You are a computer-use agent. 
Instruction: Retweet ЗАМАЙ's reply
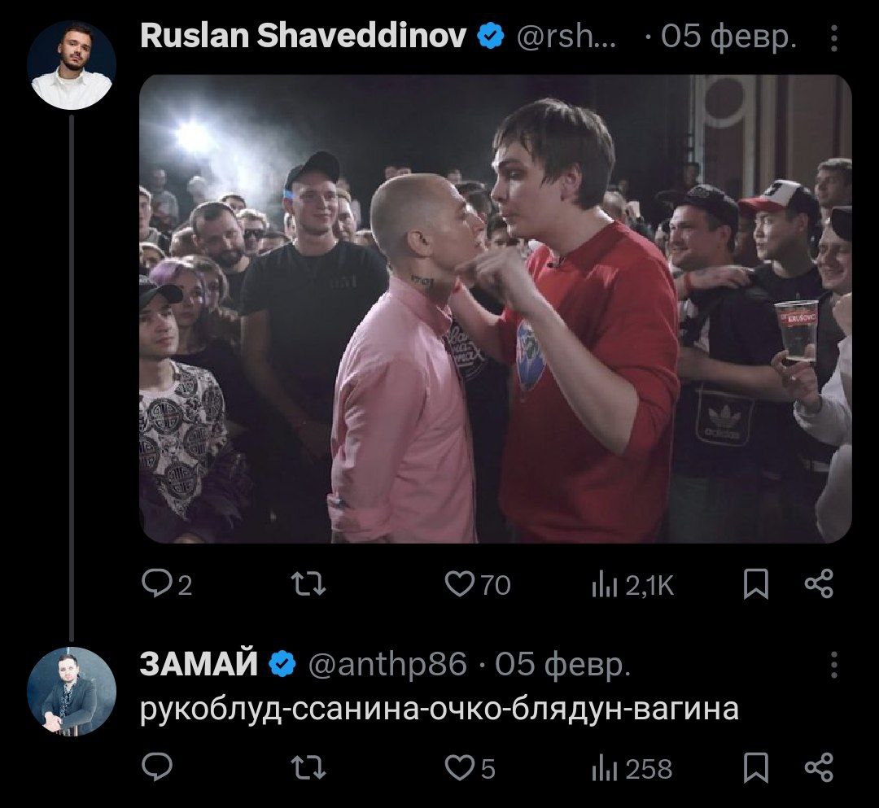(309, 767)
